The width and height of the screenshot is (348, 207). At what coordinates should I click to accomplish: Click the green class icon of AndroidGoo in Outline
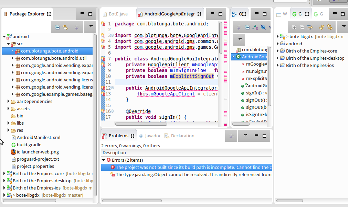[x=238, y=57]
